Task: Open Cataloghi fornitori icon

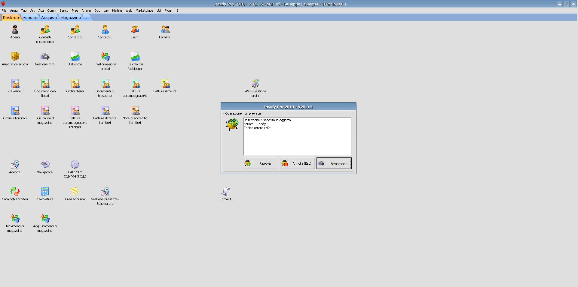Action: 15,192
